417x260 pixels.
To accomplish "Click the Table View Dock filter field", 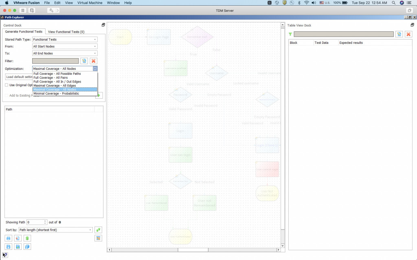I will pyautogui.click(x=344, y=34).
